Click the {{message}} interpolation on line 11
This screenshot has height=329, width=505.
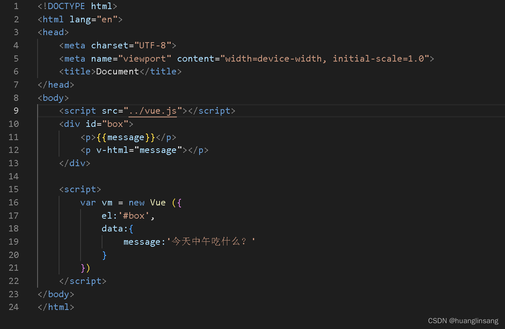tap(126, 137)
